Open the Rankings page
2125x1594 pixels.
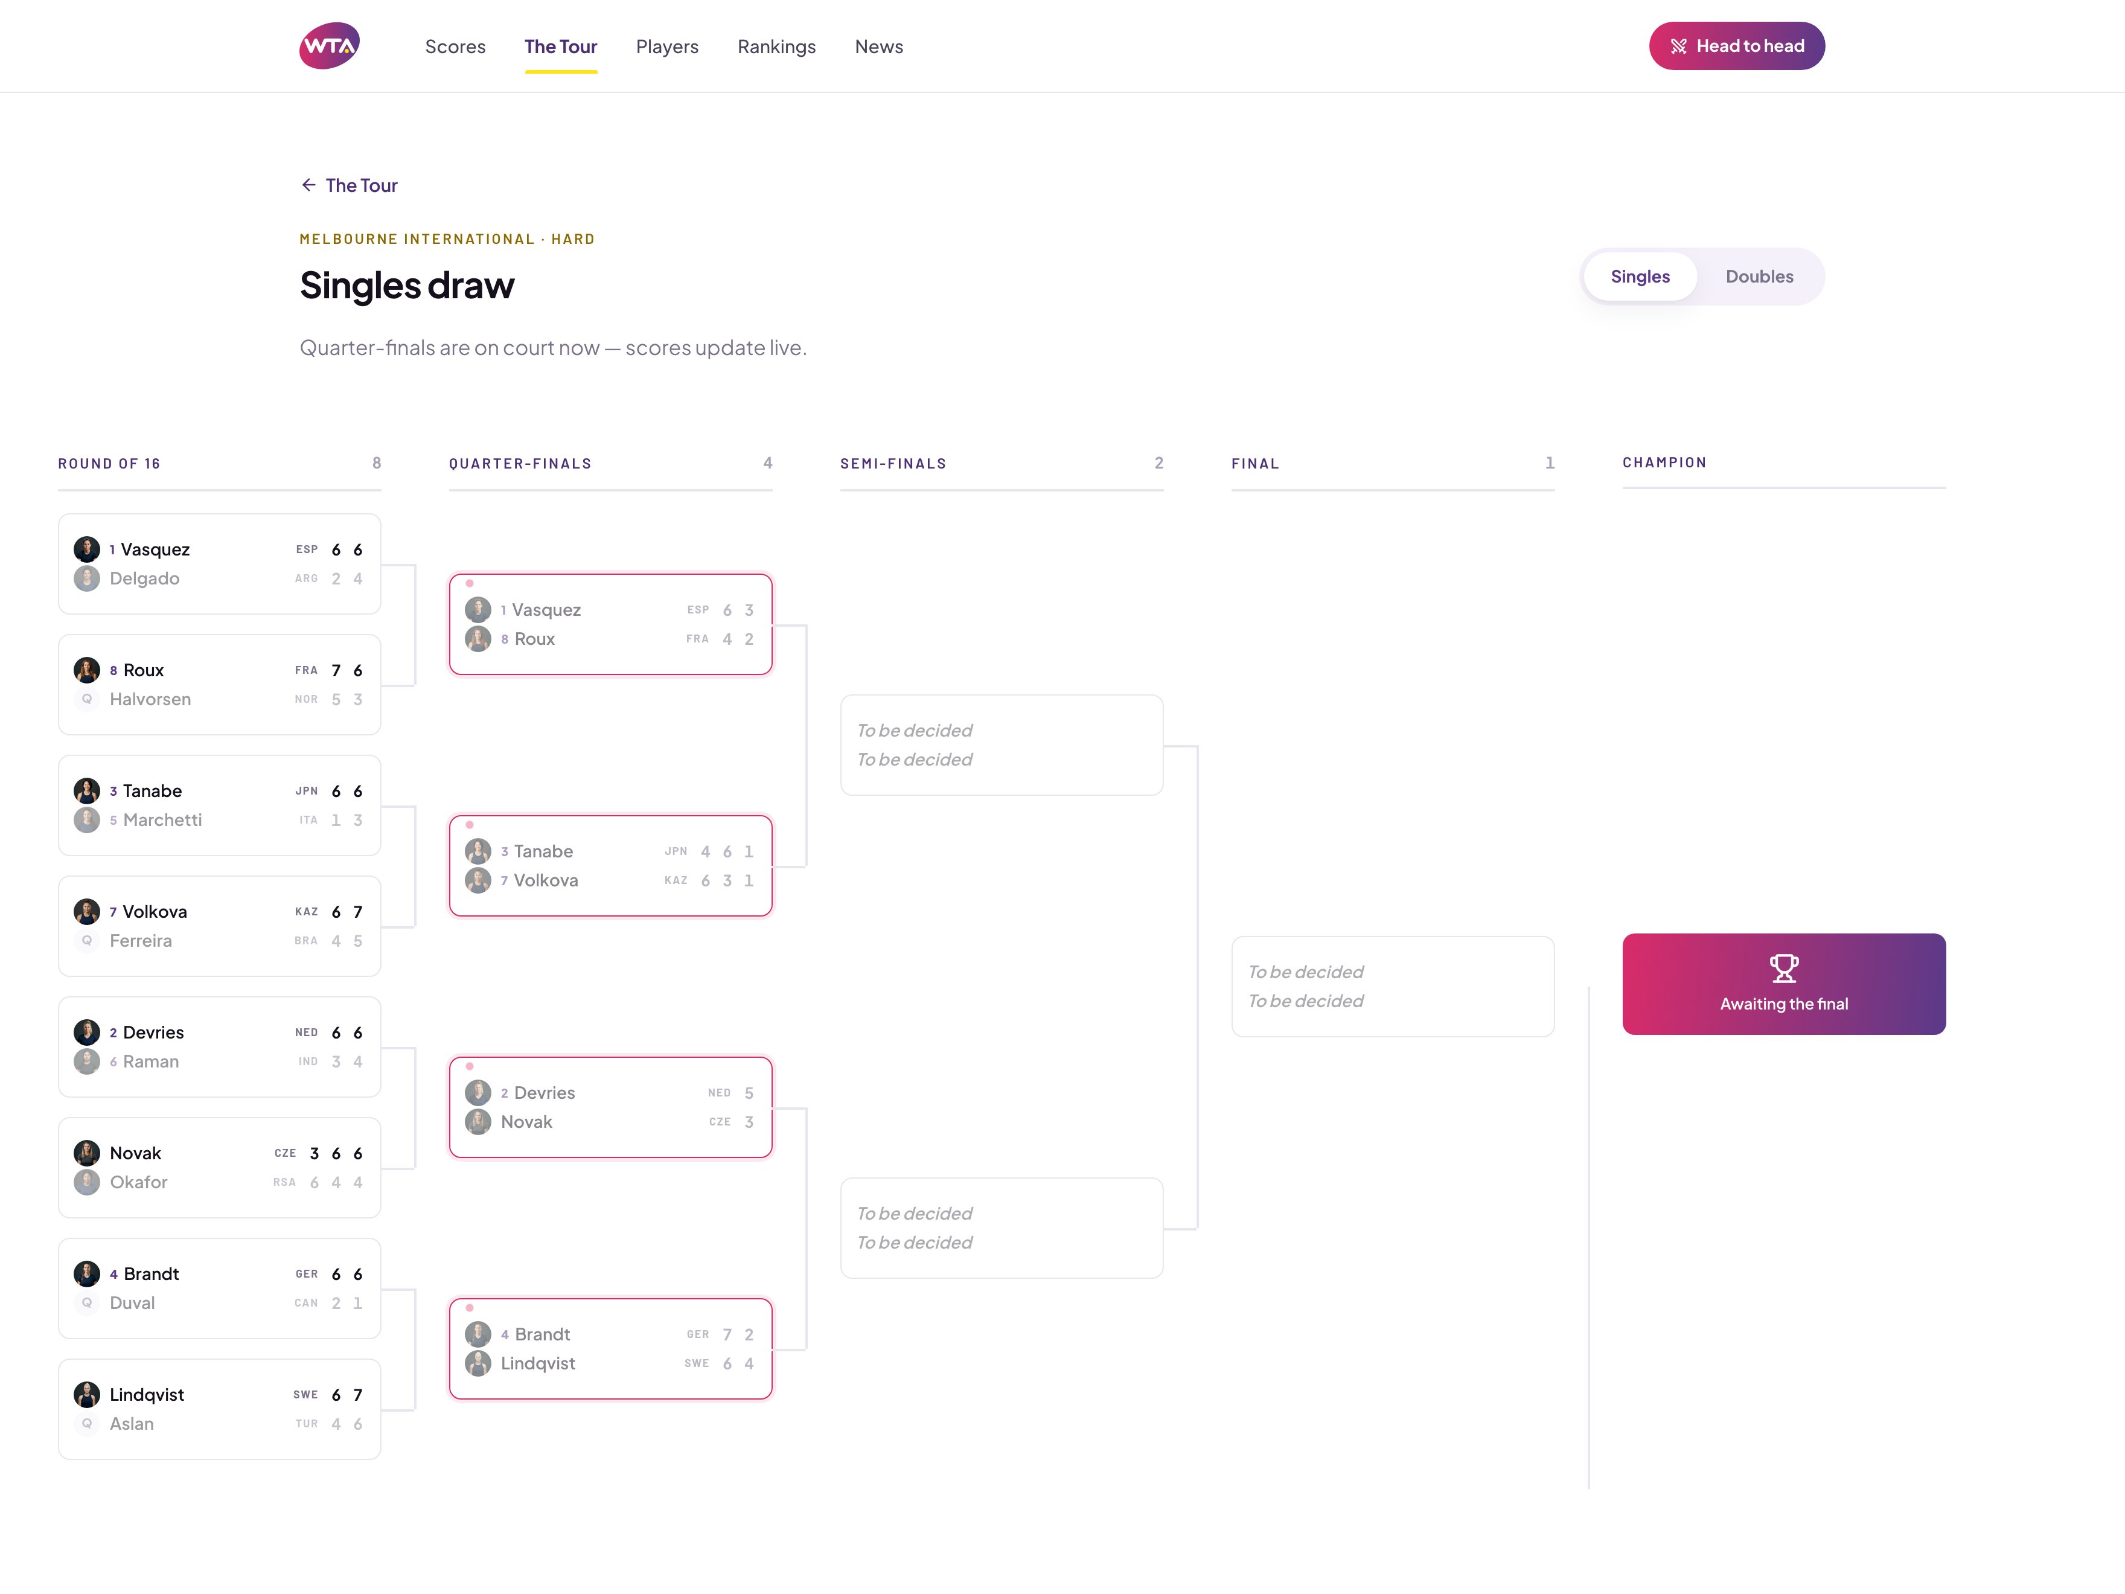click(776, 46)
